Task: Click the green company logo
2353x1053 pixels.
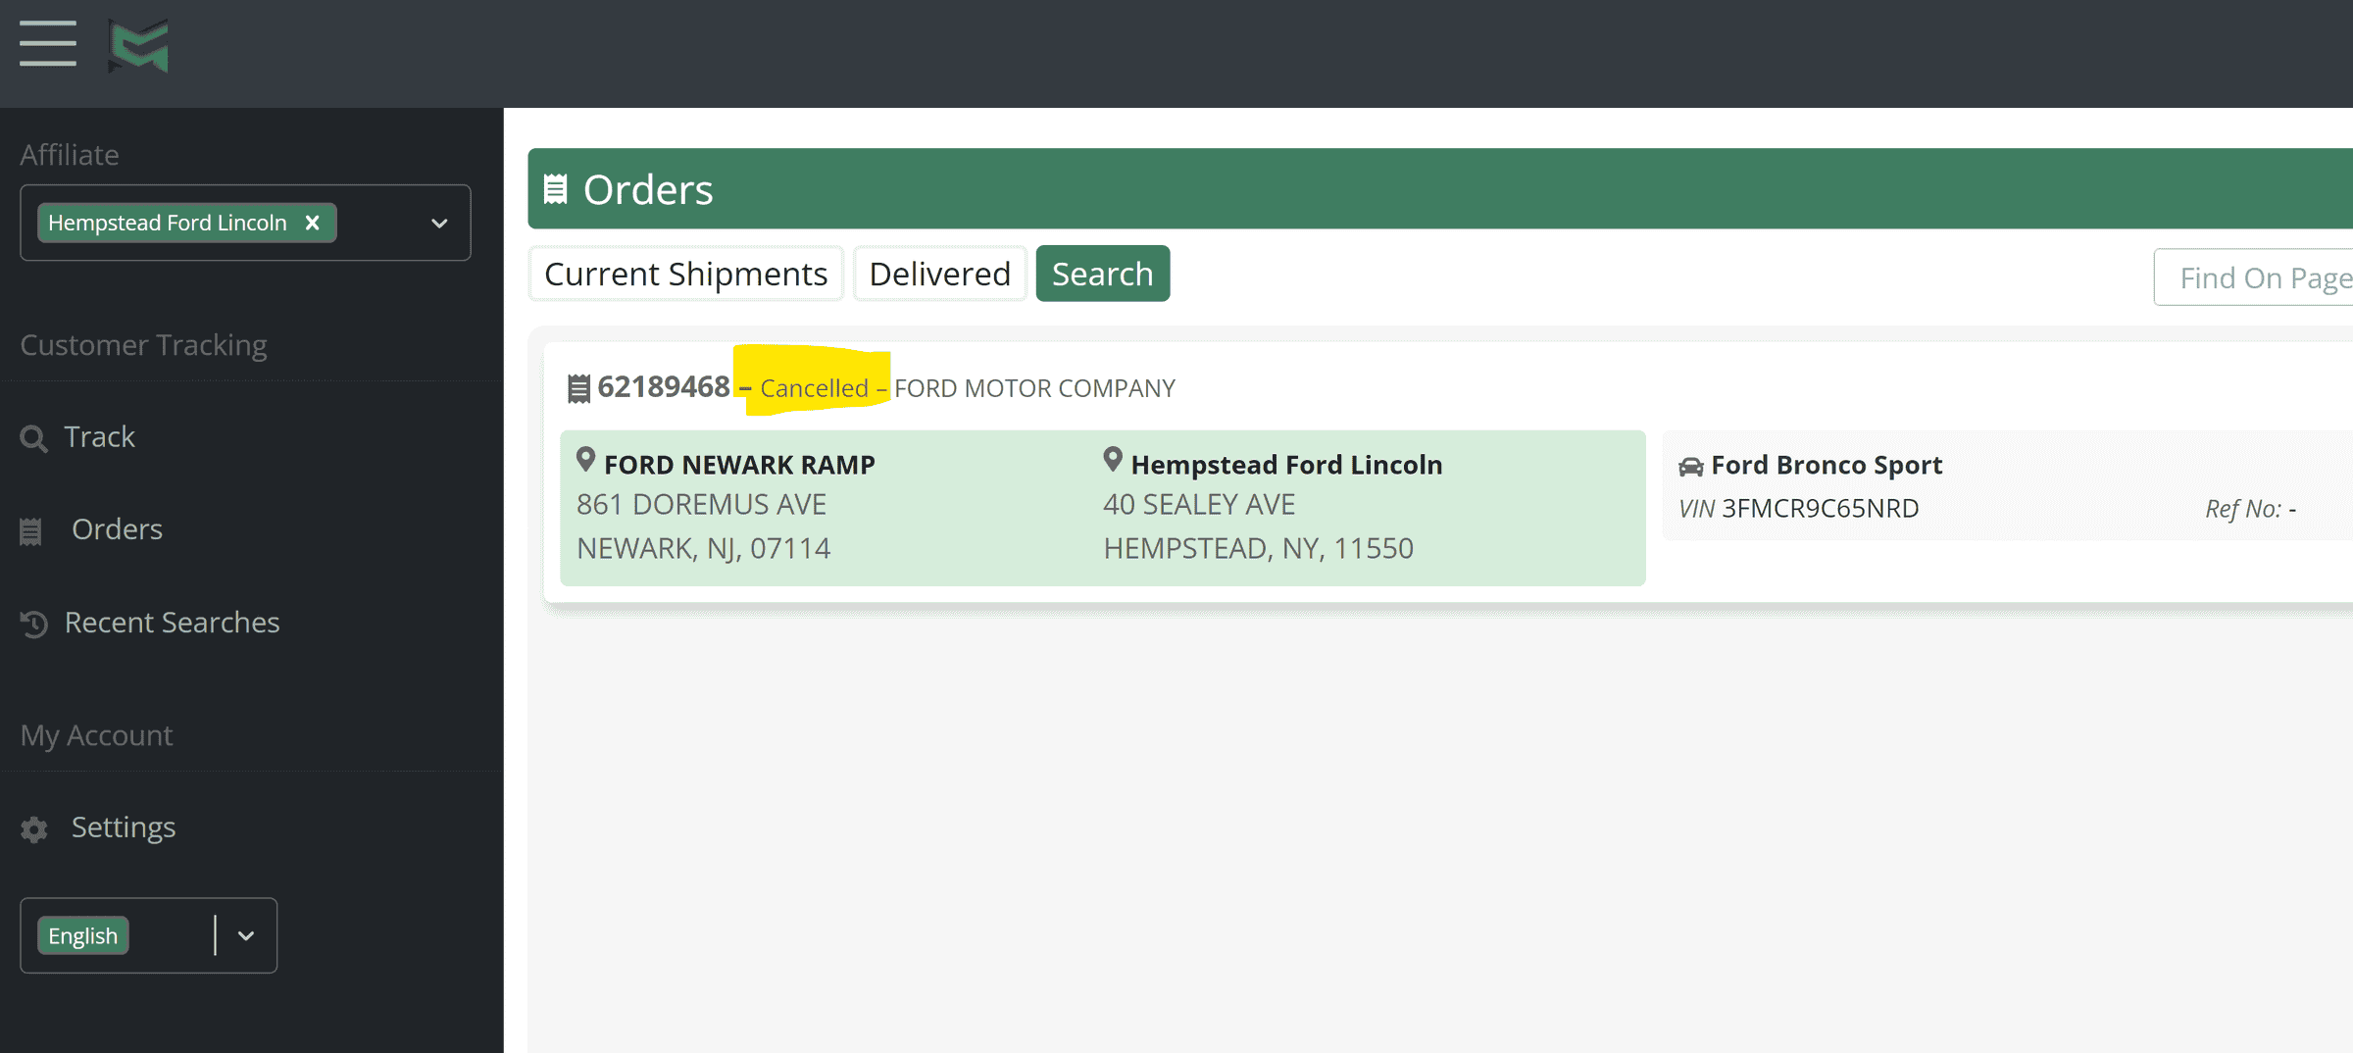Action: [138, 46]
